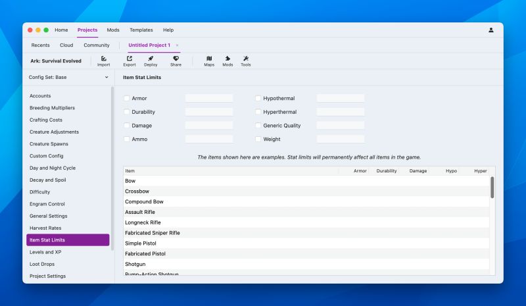
Task: Enable the Armor checkbox
Action: tap(126, 98)
